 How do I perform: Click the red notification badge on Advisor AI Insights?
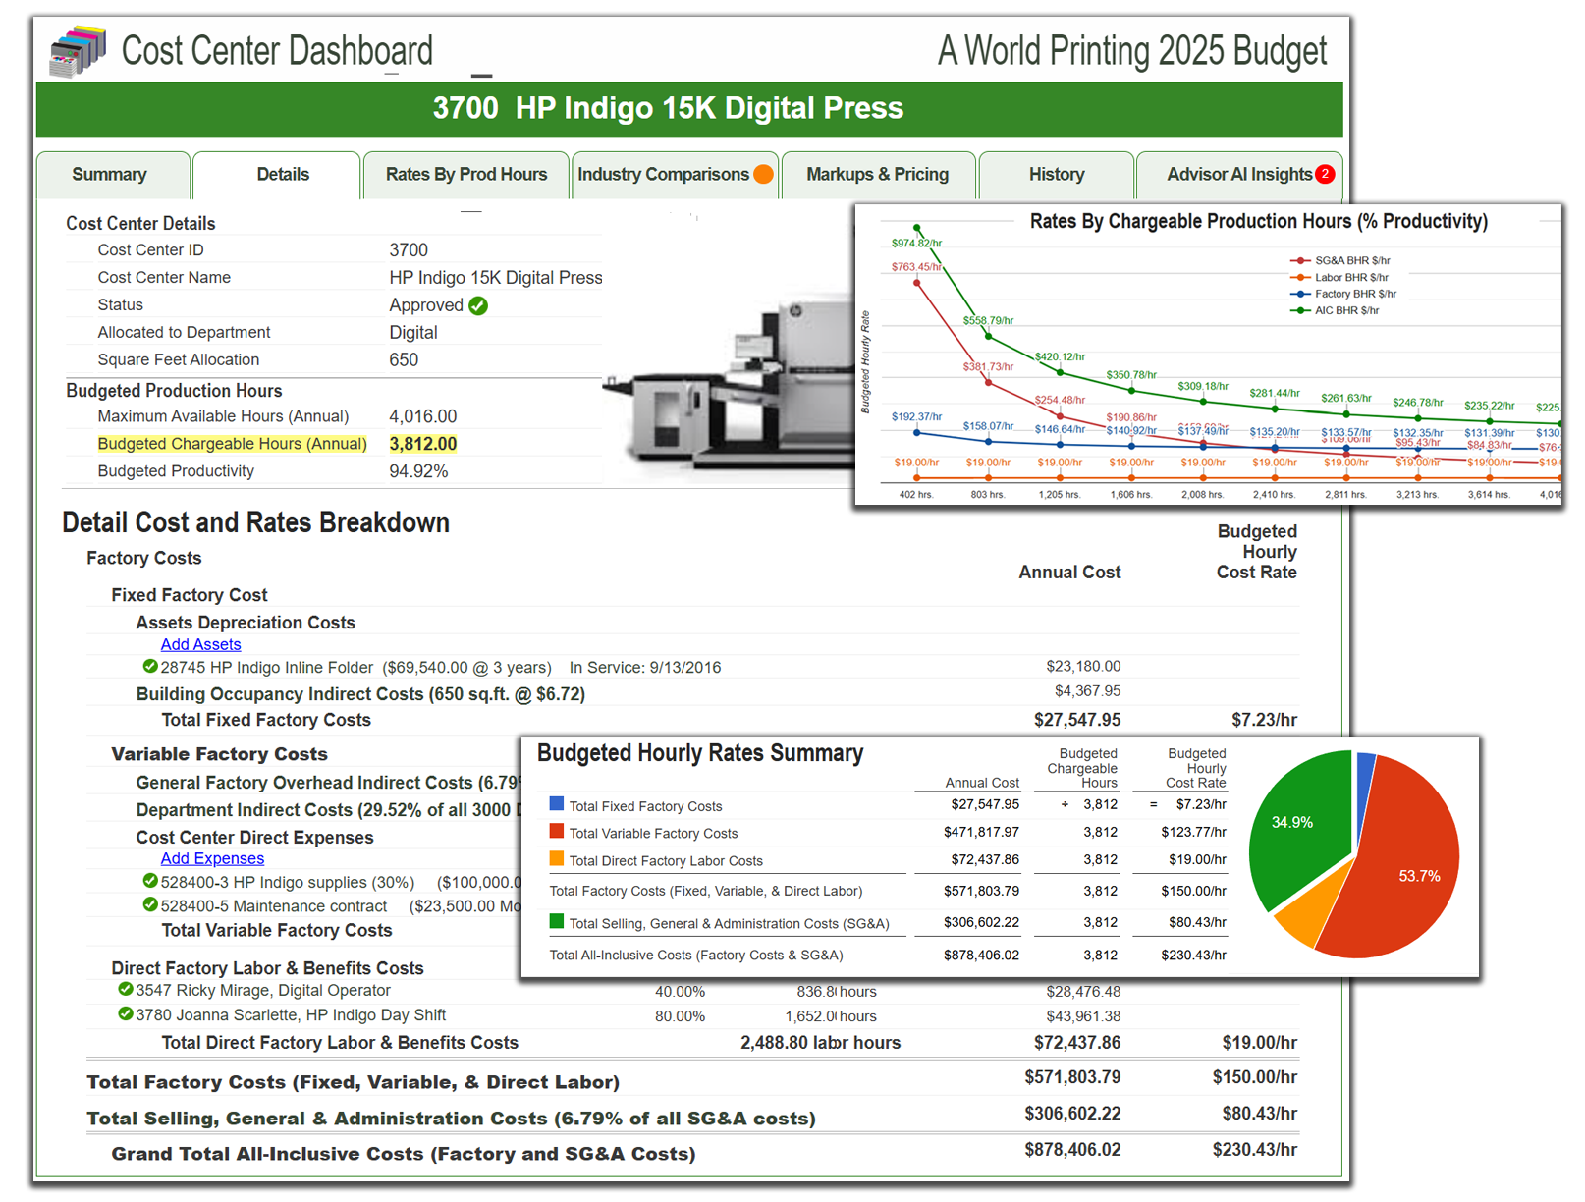1325,174
